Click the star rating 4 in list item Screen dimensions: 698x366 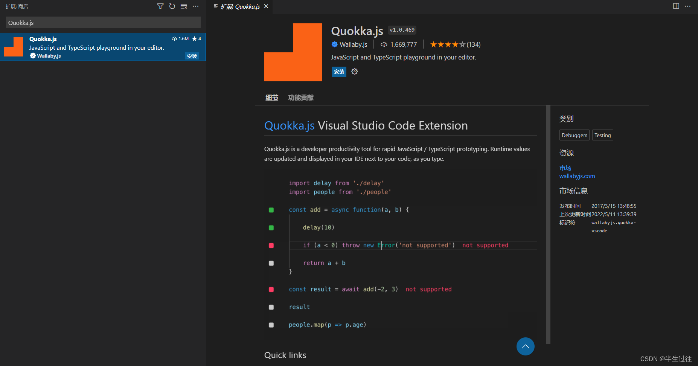(x=197, y=39)
